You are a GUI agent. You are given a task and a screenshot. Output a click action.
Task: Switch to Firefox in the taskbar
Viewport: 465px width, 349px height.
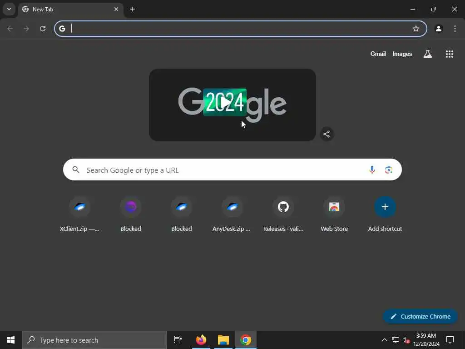[201, 340]
